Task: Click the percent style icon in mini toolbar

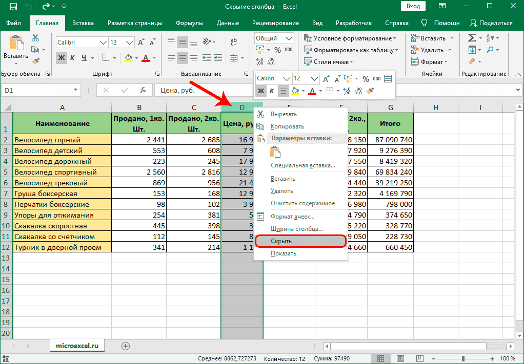Action: click(x=366, y=78)
